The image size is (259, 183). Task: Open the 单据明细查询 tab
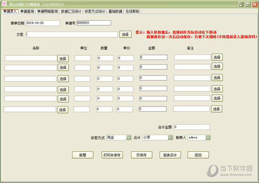pos(47,11)
